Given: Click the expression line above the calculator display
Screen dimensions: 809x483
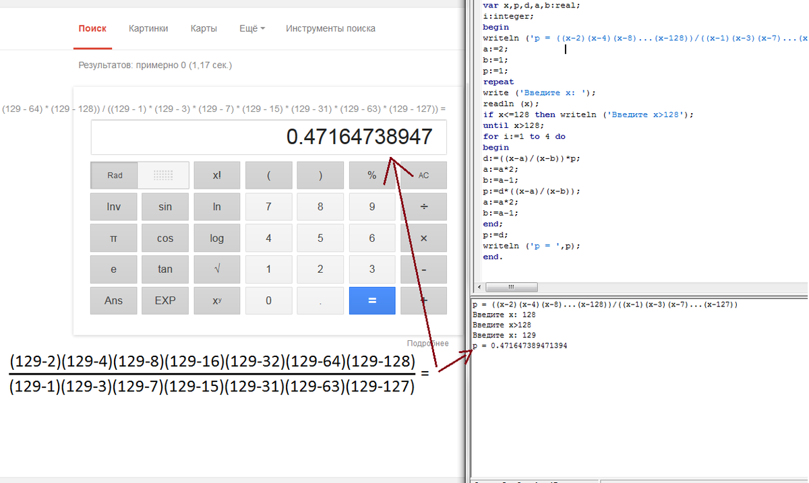Looking at the screenshot, I should [224, 108].
